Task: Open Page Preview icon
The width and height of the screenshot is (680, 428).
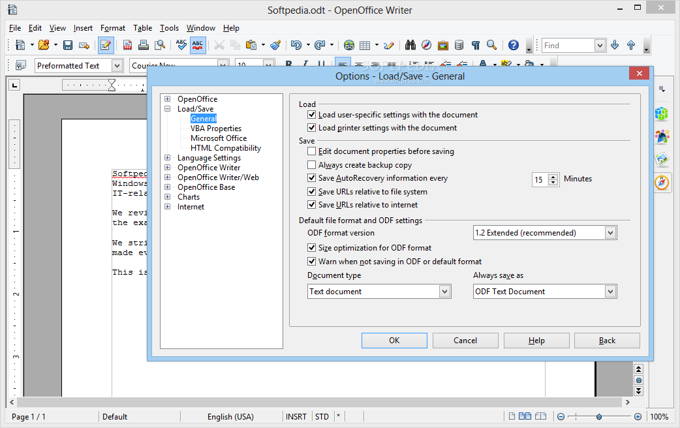Action: click(x=160, y=45)
